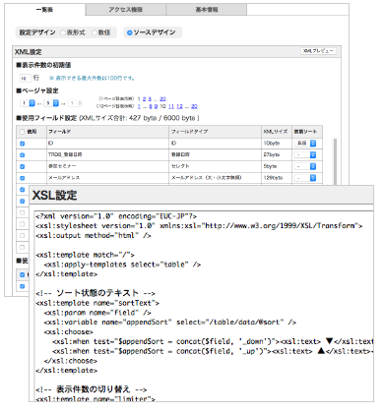Click page 9 link in tenth-page pager preview

point(156,106)
